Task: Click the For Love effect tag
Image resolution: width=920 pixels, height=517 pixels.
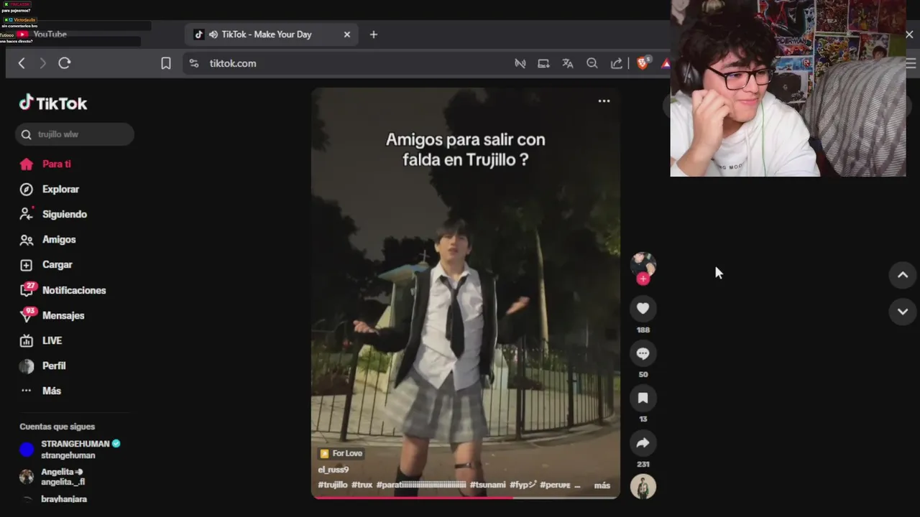Action: tap(341, 454)
